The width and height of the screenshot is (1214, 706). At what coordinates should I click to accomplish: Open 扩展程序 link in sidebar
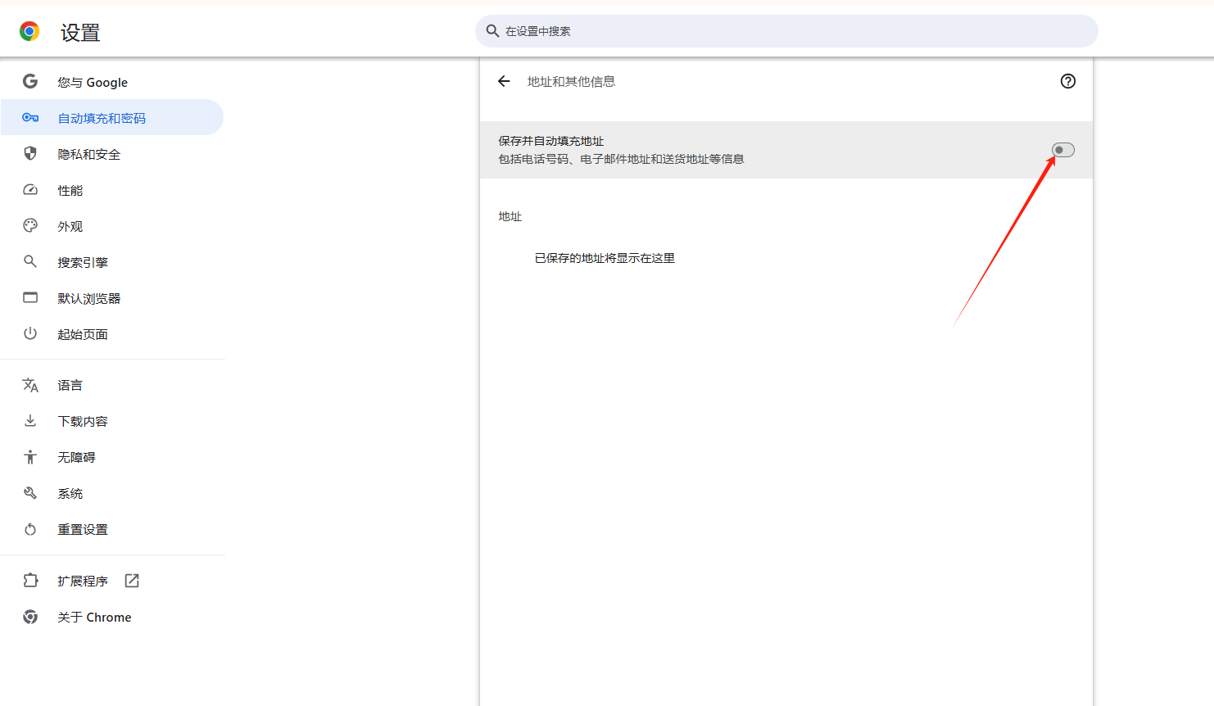(x=112, y=581)
